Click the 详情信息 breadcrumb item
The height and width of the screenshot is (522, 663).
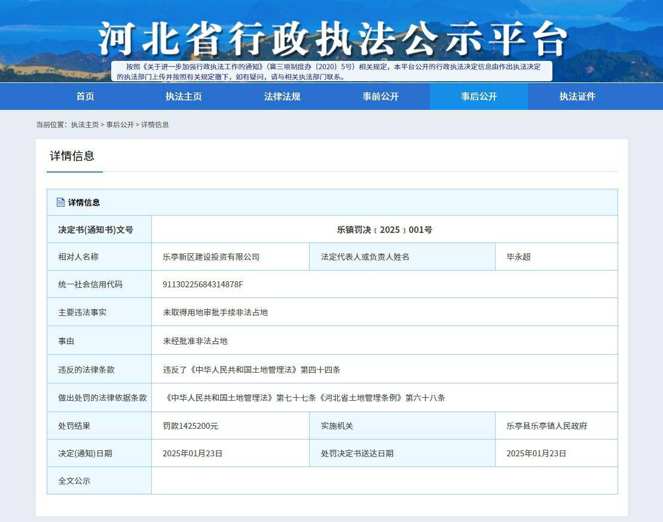155,125
